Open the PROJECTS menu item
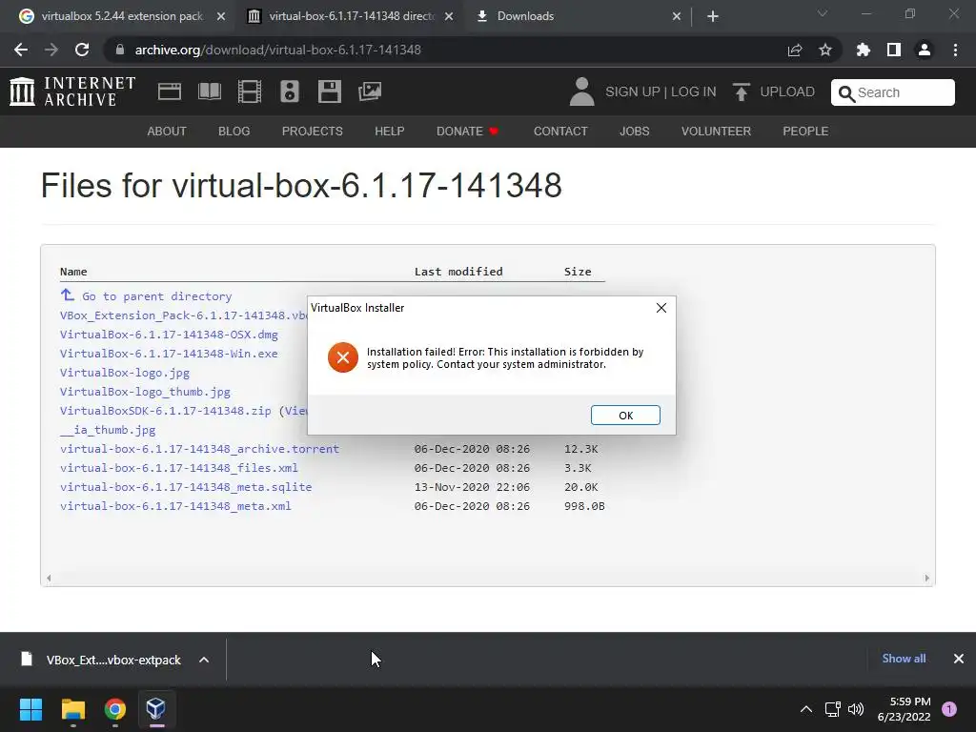Viewport: 976px width, 732px height. (x=313, y=132)
